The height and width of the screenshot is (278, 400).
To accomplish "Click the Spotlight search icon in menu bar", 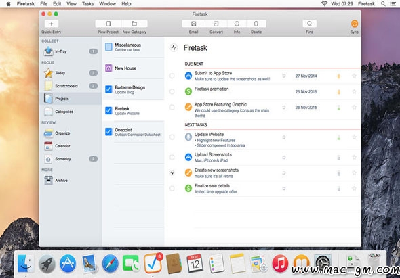I will click(383, 4).
